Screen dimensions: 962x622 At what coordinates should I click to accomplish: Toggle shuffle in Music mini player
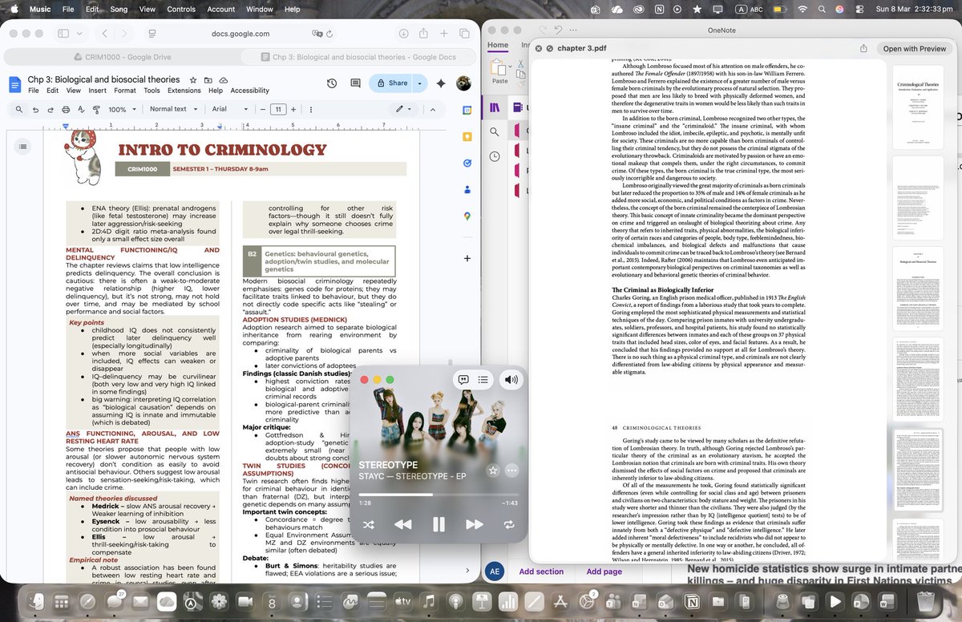point(369,524)
